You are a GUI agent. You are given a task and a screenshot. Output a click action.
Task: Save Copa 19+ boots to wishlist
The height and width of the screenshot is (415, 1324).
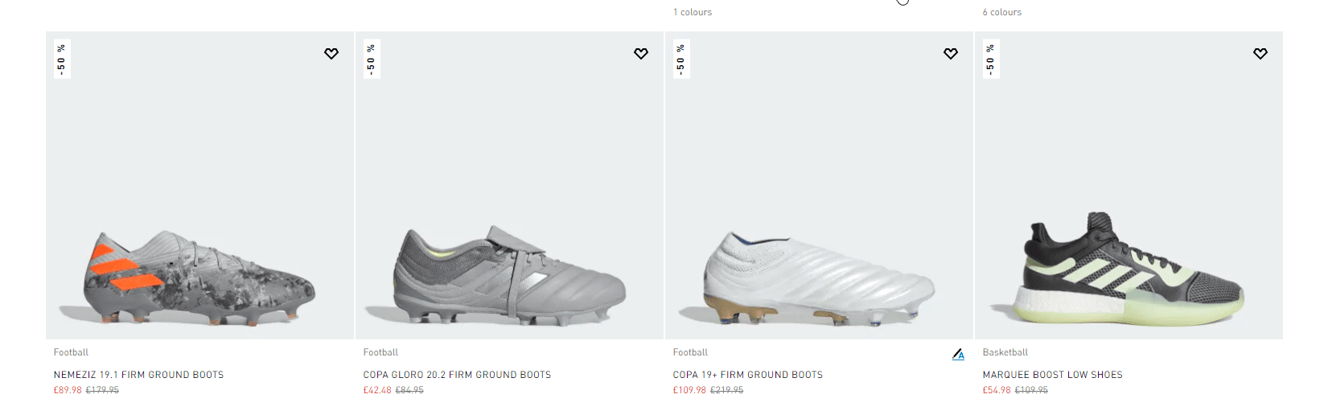(951, 54)
